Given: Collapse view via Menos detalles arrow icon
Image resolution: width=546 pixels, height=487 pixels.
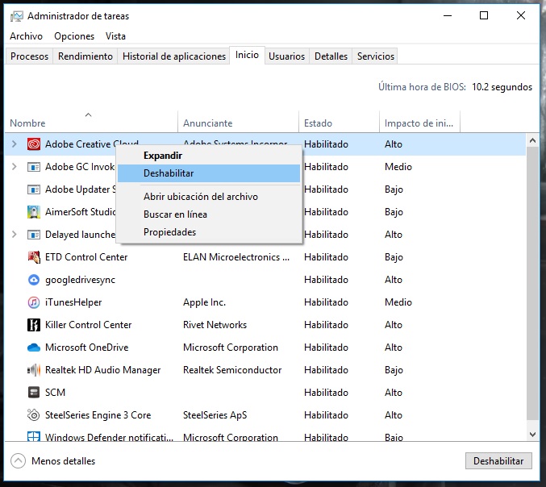Looking at the screenshot, I should coord(18,461).
